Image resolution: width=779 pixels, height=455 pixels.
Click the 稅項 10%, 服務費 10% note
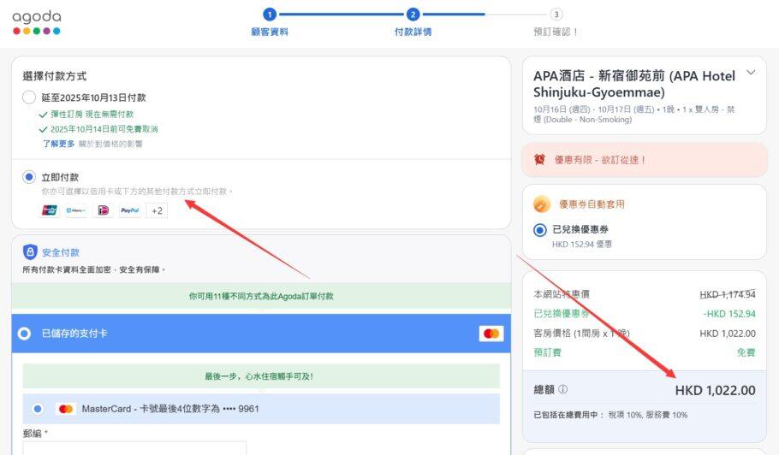(647, 415)
